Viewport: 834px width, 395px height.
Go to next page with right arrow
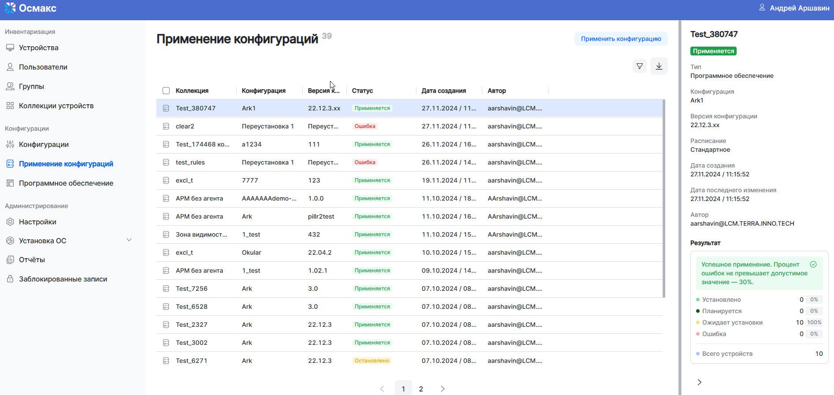(442, 389)
